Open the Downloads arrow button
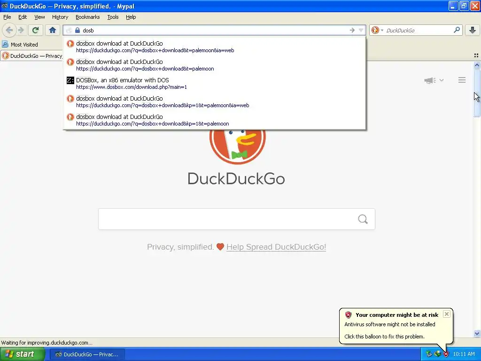Image resolution: width=481 pixels, height=361 pixels. coord(473,30)
